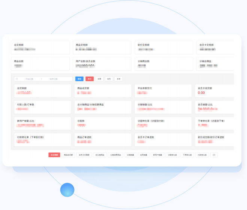Filter statistics by 本年 (this year)
Image resolution: width=247 pixels, height=210 pixels.
coord(119,79)
